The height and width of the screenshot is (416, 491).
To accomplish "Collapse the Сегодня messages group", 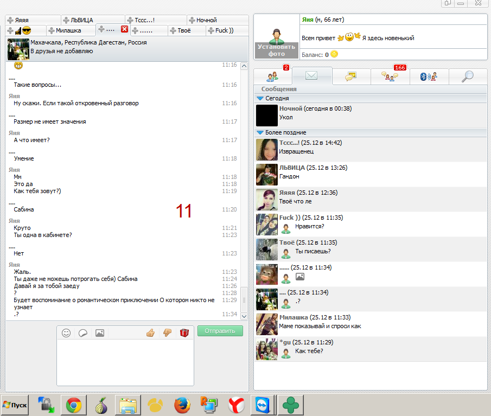I will click(x=260, y=98).
